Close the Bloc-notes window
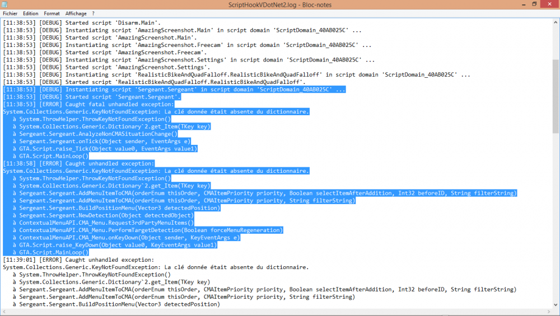560x316 pixels. [549, 4]
